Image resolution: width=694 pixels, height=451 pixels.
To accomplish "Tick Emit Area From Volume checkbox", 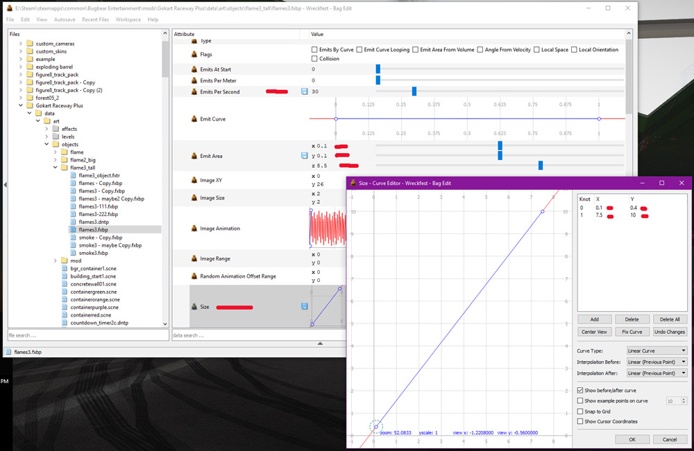I will [x=415, y=49].
